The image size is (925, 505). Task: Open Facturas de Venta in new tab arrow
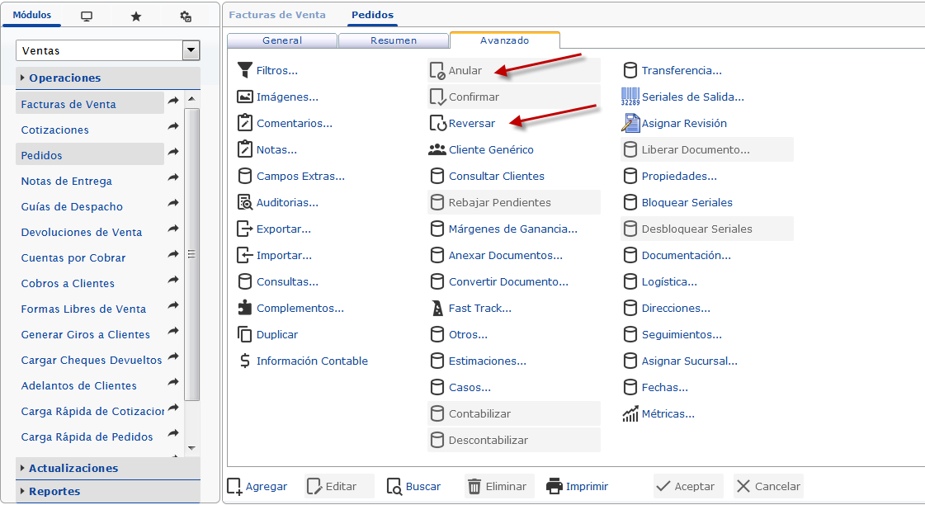pos(172,101)
